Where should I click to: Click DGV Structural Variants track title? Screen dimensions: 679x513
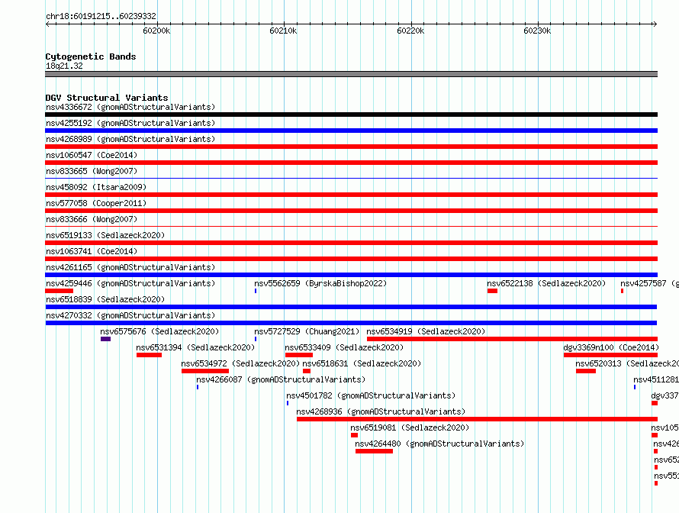pyautogui.click(x=107, y=98)
